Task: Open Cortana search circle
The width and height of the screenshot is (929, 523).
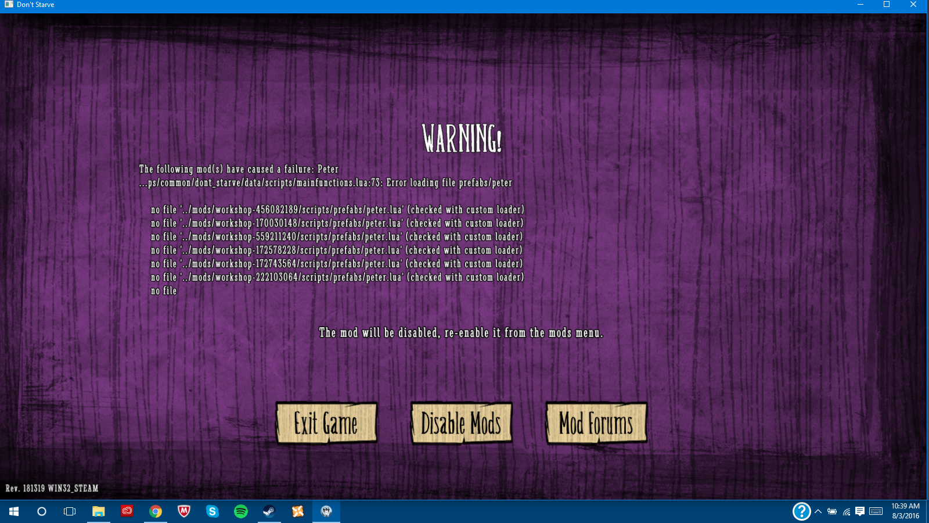Action: 42,511
